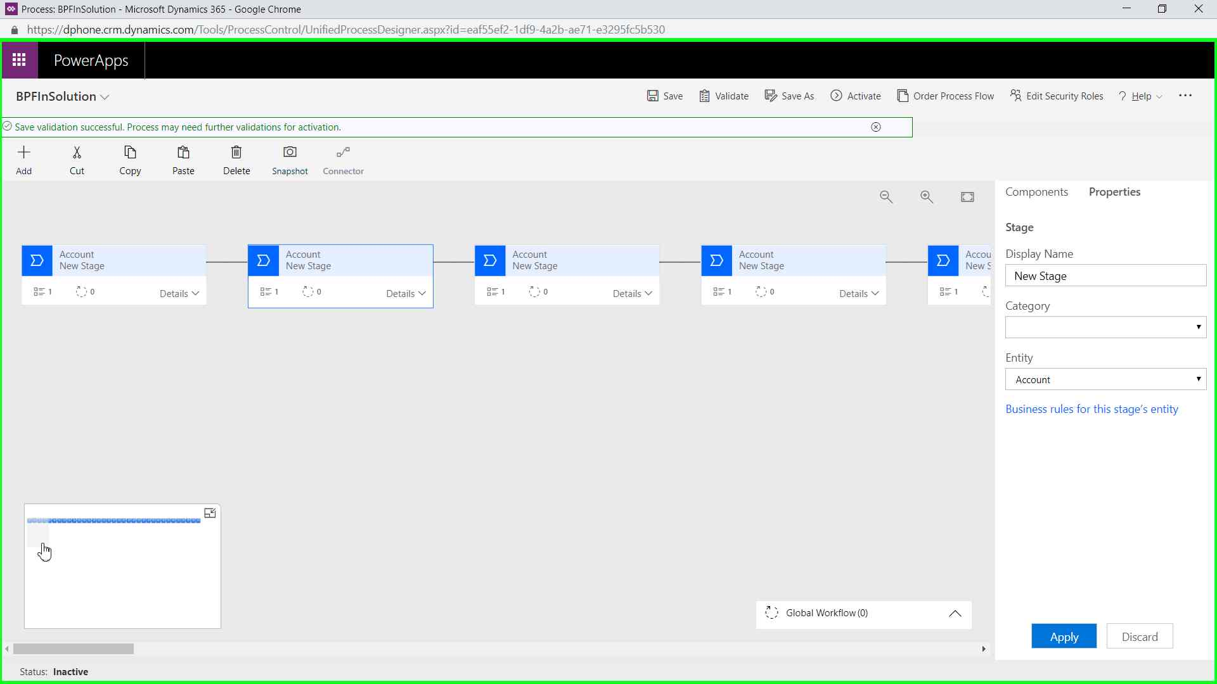Open the PowerApps app launcher waffle

[x=20, y=60]
